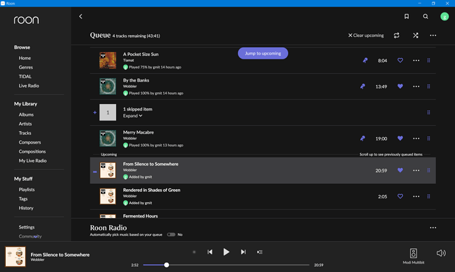Click A Pocket Size Sun album cover
The height and width of the screenshot is (272, 455).
tap(107, 60)
